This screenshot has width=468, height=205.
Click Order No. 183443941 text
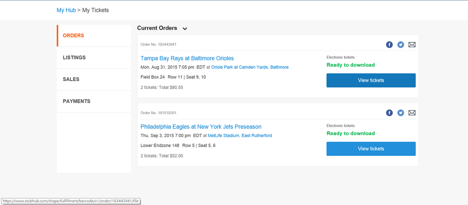(x=158, y=45)
